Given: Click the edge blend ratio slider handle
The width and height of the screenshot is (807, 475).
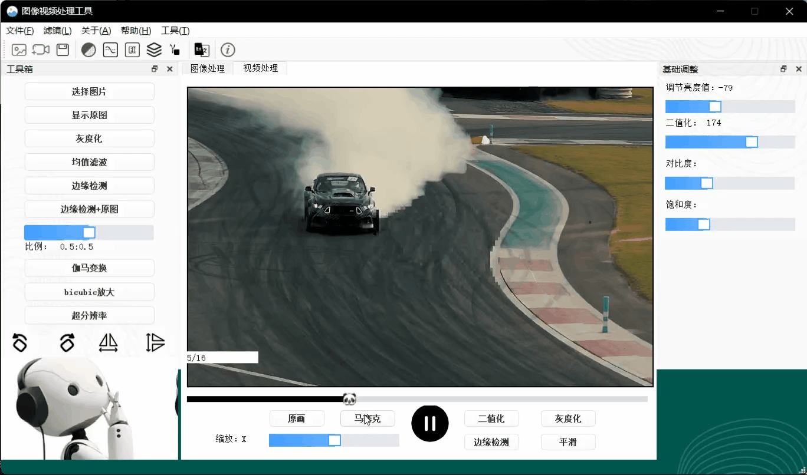Looking at the screenshot, I should [89, 232].
